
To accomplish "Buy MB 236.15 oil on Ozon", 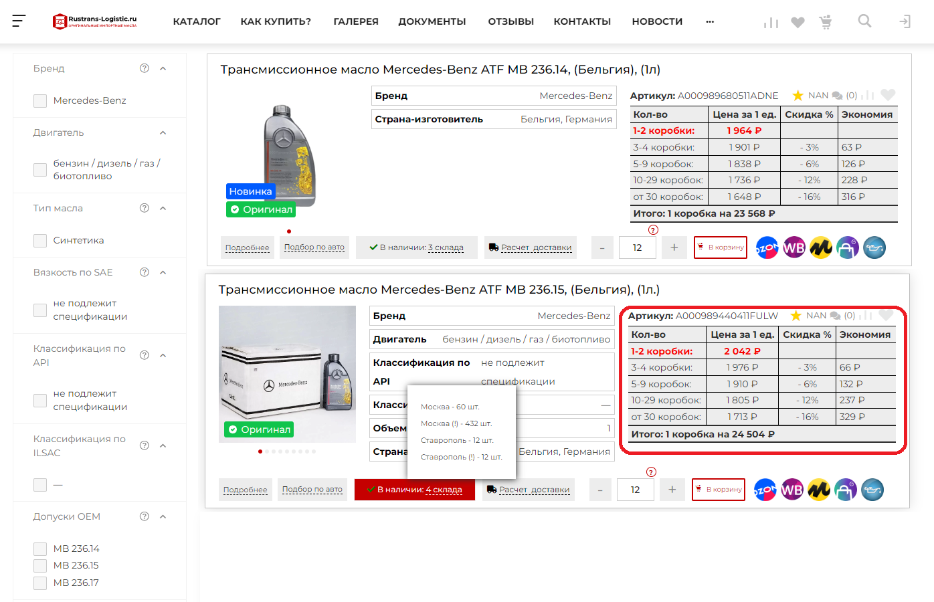I will [x=765, y=490].
